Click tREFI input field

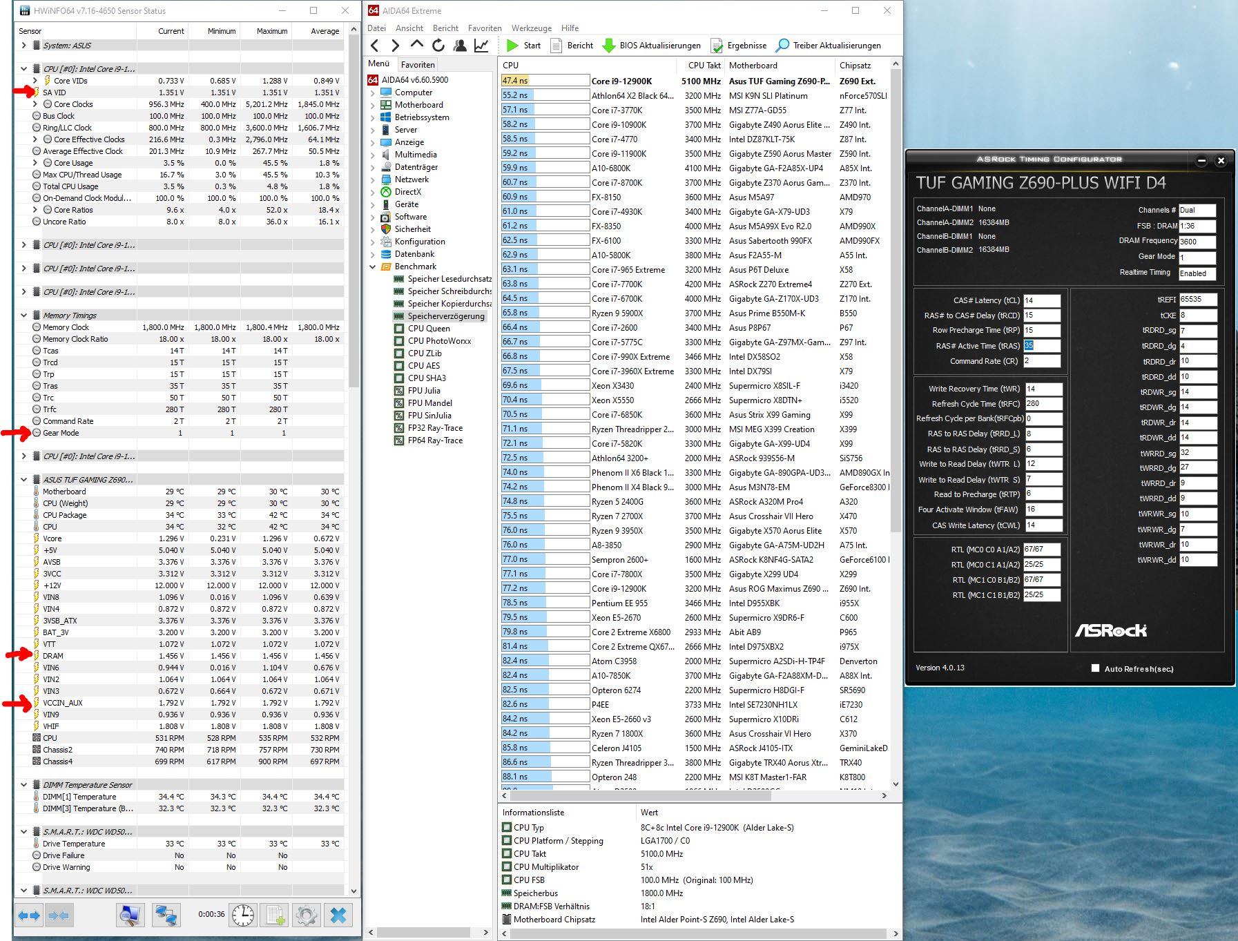(1198, 300)
